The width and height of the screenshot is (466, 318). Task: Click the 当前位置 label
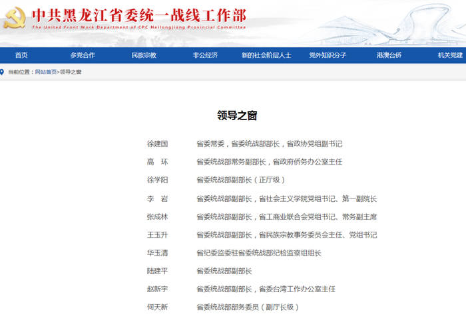[19, 72]
